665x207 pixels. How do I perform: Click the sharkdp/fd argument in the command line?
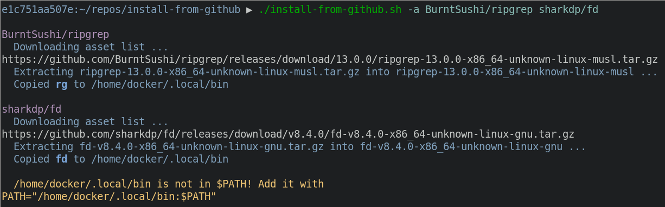click(569, 9)
